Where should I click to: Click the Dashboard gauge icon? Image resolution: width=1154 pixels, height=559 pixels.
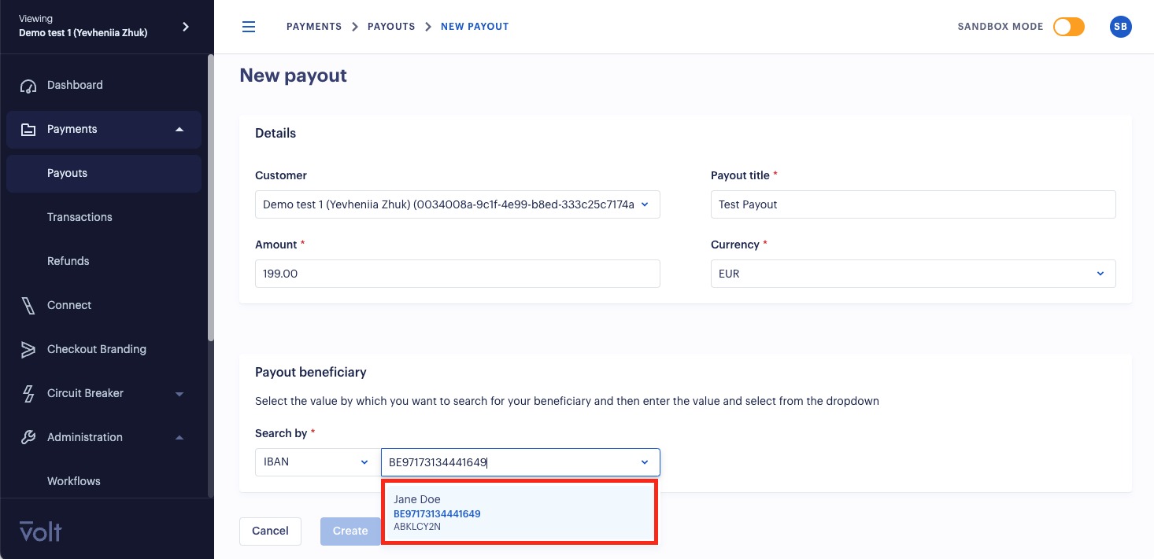(28, 86)
